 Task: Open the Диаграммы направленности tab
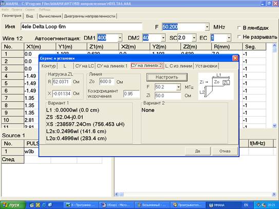click(90, 16)
